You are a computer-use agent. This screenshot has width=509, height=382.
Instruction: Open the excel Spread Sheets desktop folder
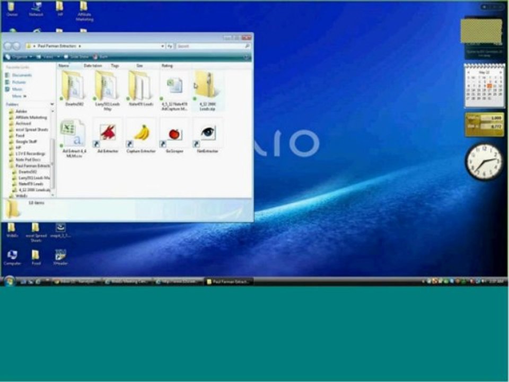pyautogui.click(x=36, y=232)
